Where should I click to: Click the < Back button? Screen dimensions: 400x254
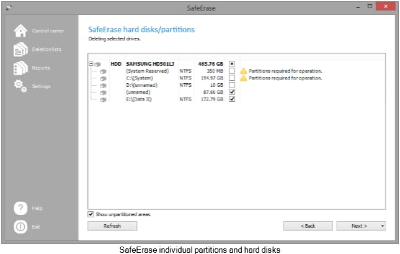308,226
